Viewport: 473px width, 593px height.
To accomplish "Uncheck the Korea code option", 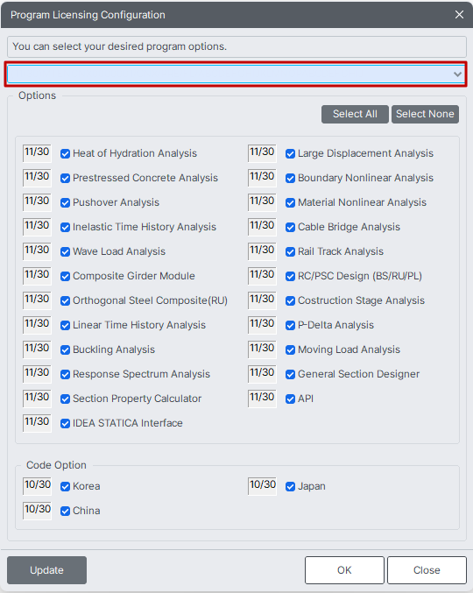I will (x=65, y=486).
